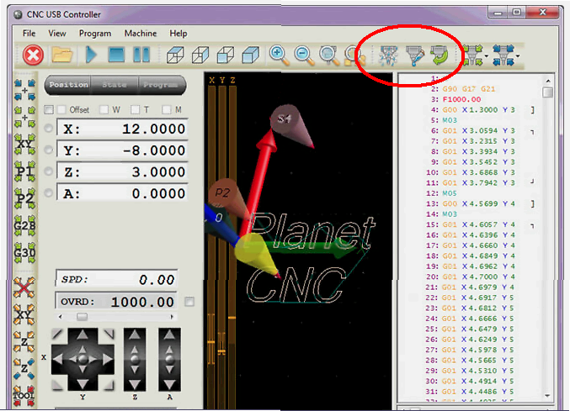The image size is (570, 411).
Task: Jog X right on the XY pad
Action: 108,359
